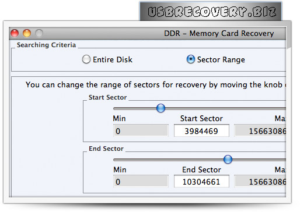The width and height of the screenshot is (300, 212).
Task: Click the Start Sector slider knob
Action: click(161, 108)
